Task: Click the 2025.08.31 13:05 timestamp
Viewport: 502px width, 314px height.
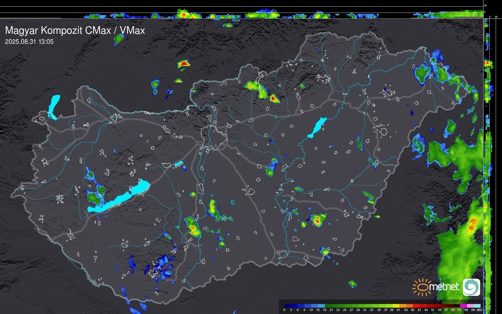Action: click(29, 42)
